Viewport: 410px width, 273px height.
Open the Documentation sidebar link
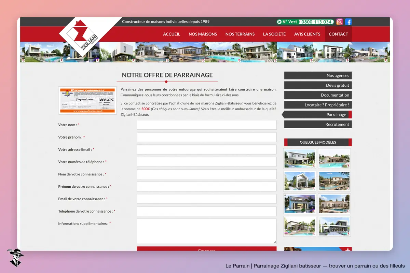[318, 95]
